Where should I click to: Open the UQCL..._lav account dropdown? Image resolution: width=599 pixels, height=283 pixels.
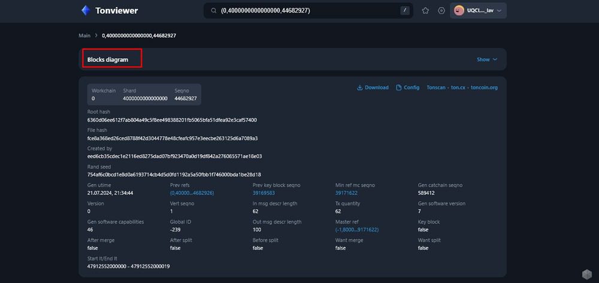coord(478,11)
